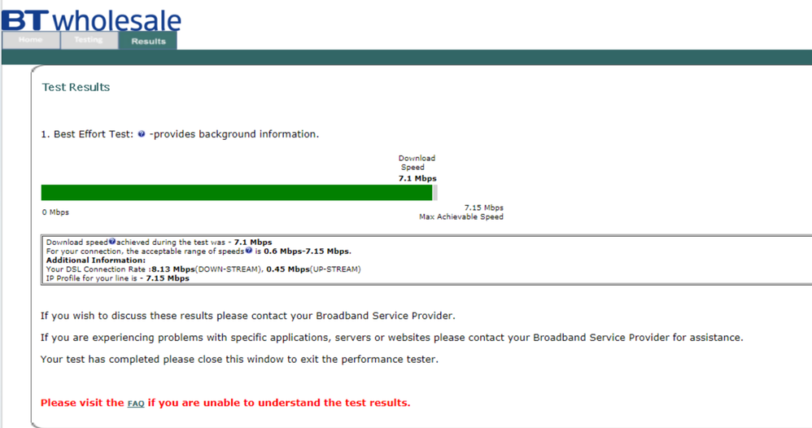Click '7.15 Mbps Max Achievable Speed' label

tap(461, 212)
